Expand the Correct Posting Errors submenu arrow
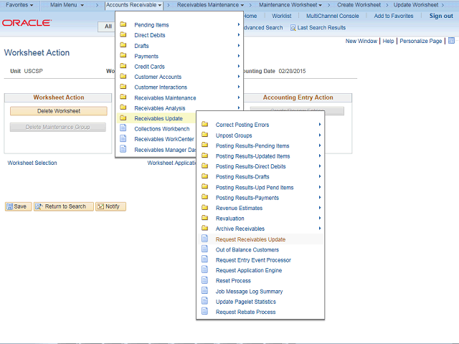459x344 pixels. click(x=319, y=125)
